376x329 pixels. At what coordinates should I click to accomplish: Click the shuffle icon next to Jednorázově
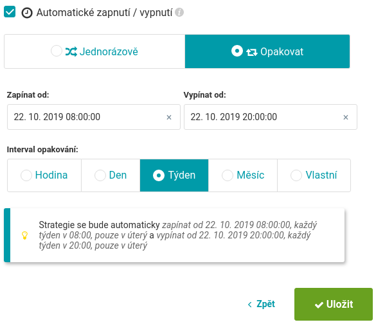[71, 51]
